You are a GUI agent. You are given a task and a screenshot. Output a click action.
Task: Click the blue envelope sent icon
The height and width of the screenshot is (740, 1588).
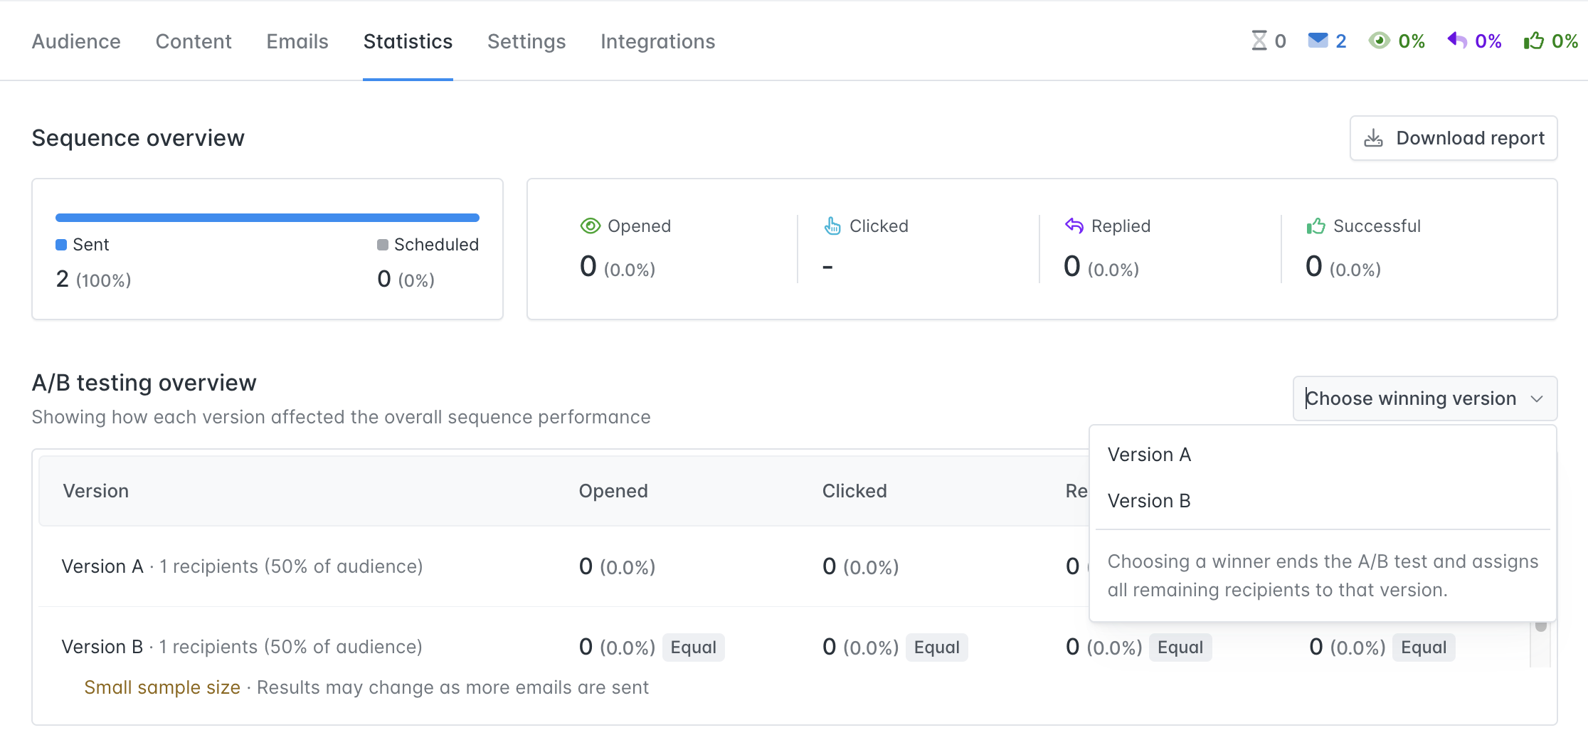1318,41
